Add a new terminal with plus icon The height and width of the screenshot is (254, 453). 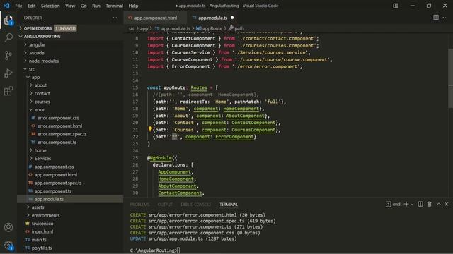406,204
